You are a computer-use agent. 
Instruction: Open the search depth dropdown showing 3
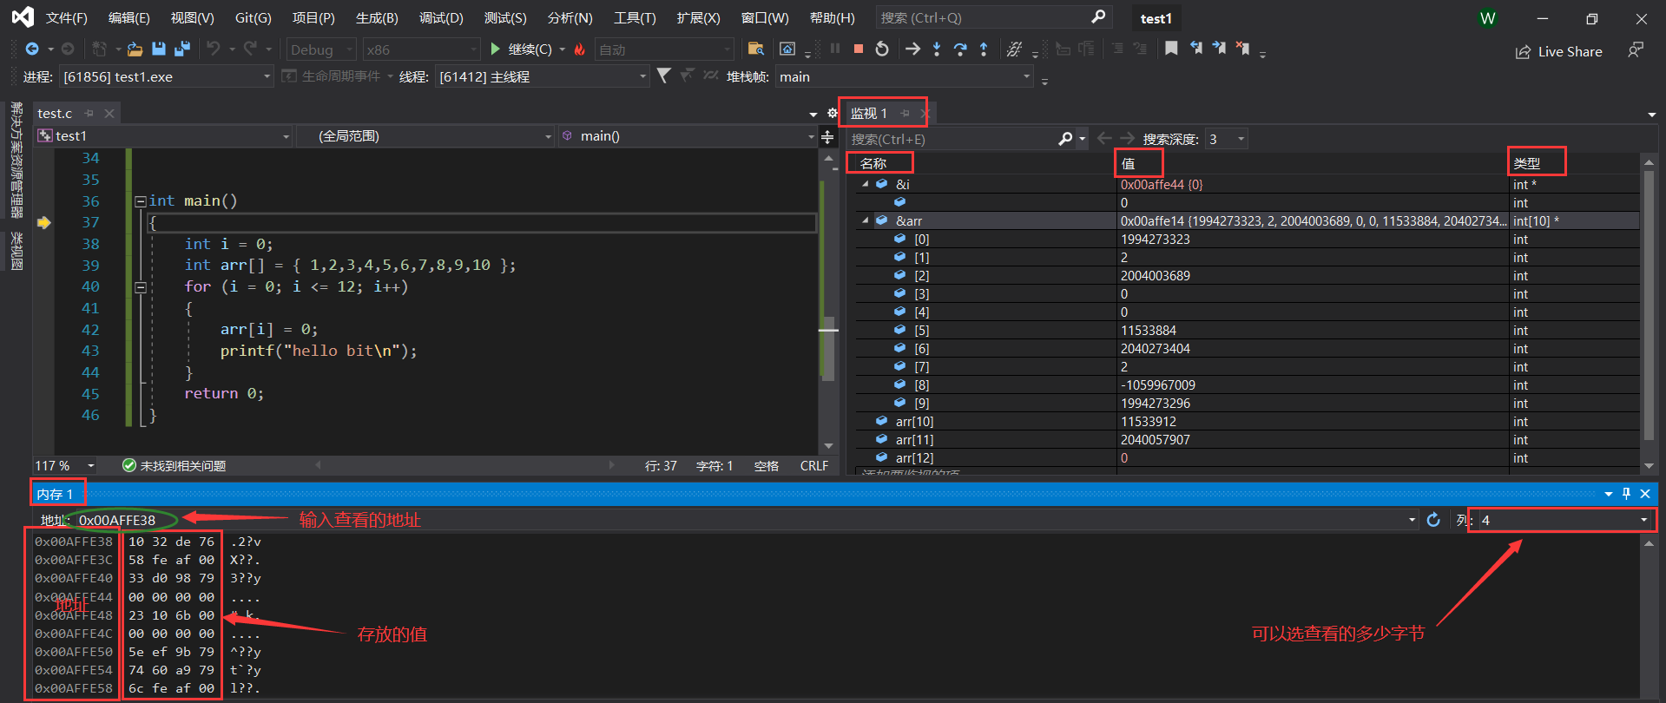click(1226, 139)
